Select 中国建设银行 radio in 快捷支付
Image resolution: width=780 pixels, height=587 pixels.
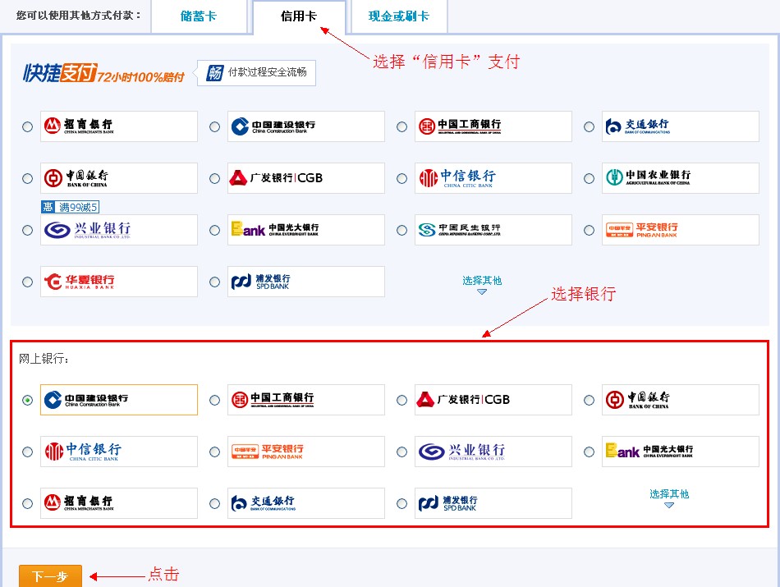(x=214, y=127)
